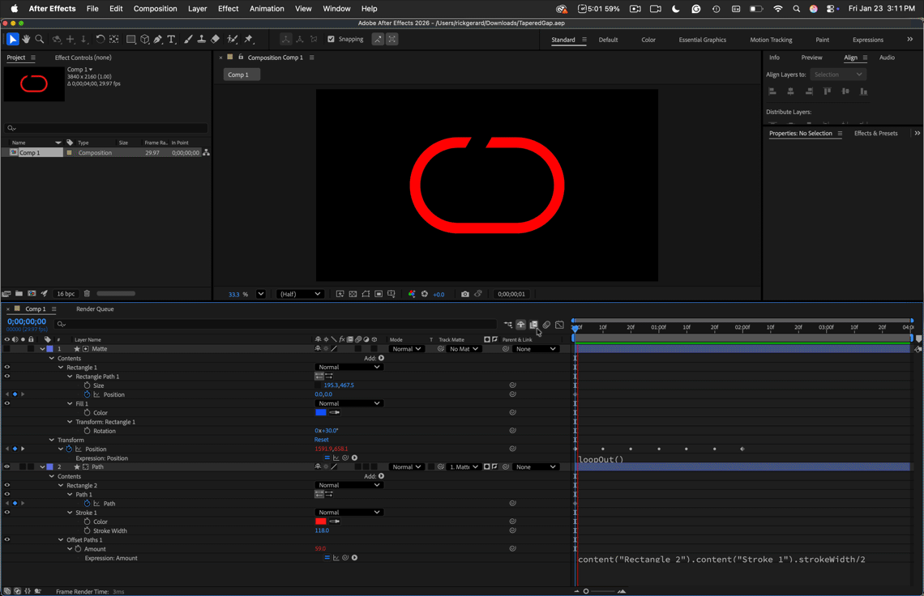Select the Brush tool
Viewport: 924px width, 596px height.
click(188, 39)
